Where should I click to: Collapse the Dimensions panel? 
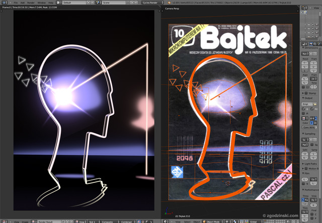click(310, 48)
